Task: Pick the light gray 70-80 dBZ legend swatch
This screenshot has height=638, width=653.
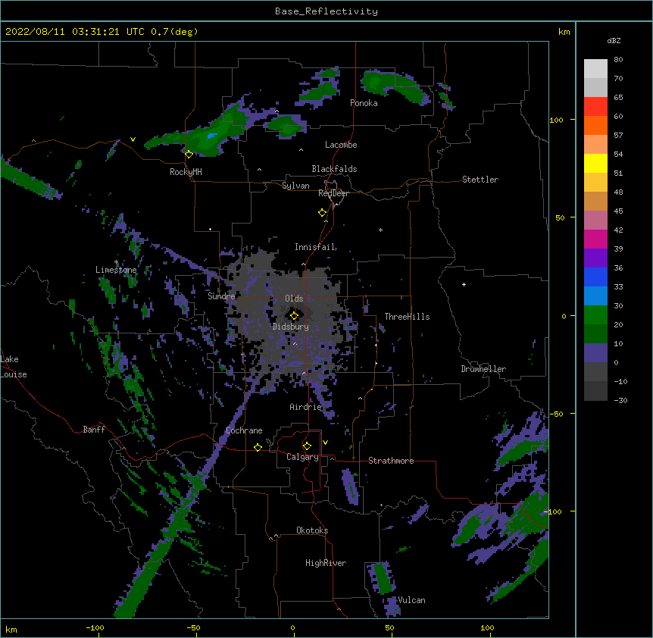Action: click(595, 69)
